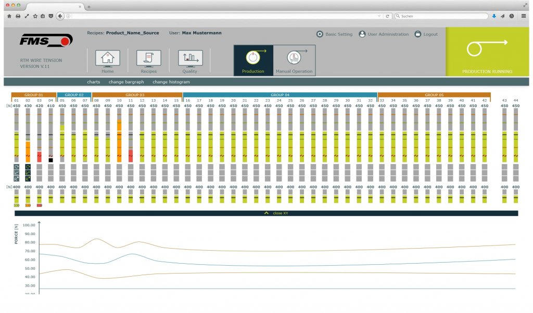Toggle the refresh button under channel 02
Image resolution: width=533 pixels, height=313 pixels.
coord(28,167)
